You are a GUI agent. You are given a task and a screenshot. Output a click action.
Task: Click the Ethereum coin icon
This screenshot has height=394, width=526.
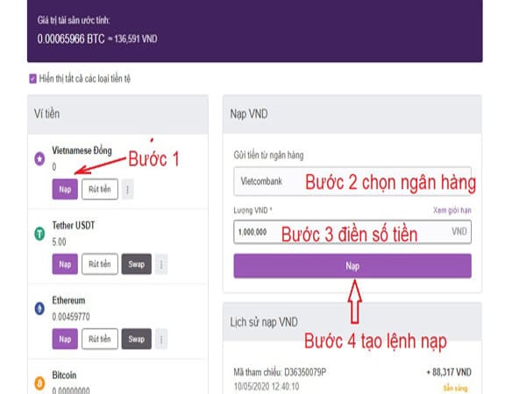[39, 308]
